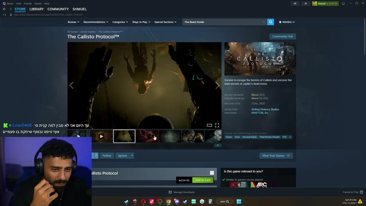Open OBS Studio from the taskbar
The height and width of the screenshot is (206, 366).
160,201
